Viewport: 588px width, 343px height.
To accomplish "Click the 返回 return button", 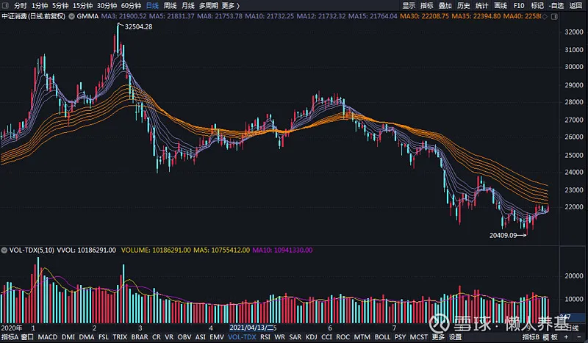I will [576, 5].
